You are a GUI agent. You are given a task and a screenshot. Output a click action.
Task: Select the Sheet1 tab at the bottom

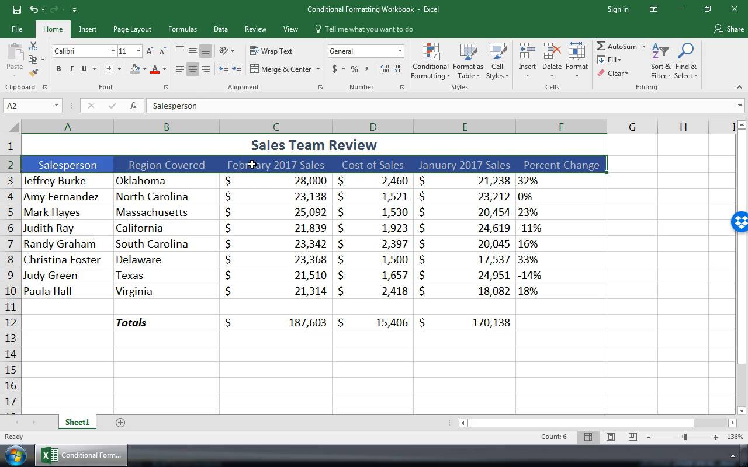coord(77,421)
